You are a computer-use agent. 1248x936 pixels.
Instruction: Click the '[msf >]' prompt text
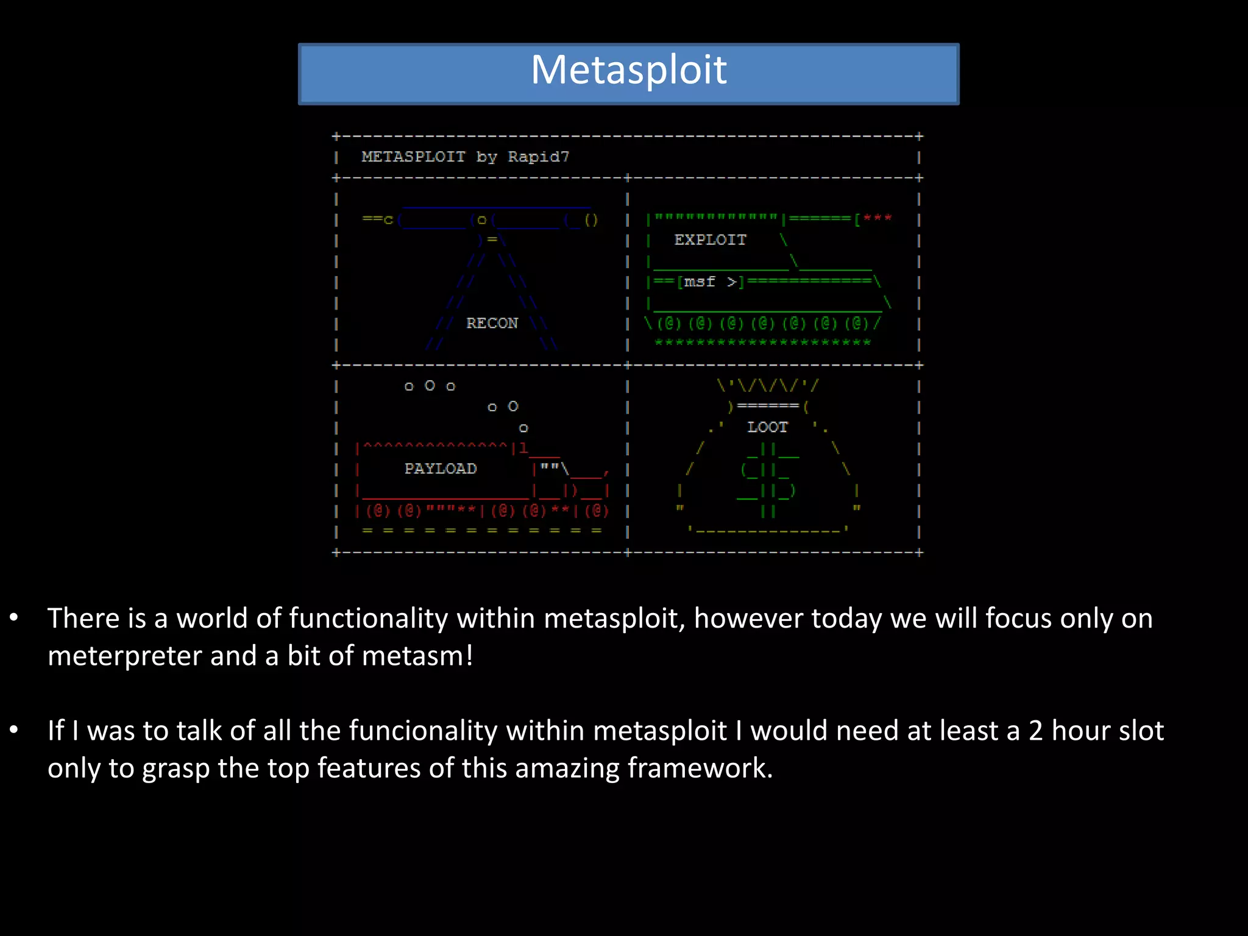click(x=711, y=282)
